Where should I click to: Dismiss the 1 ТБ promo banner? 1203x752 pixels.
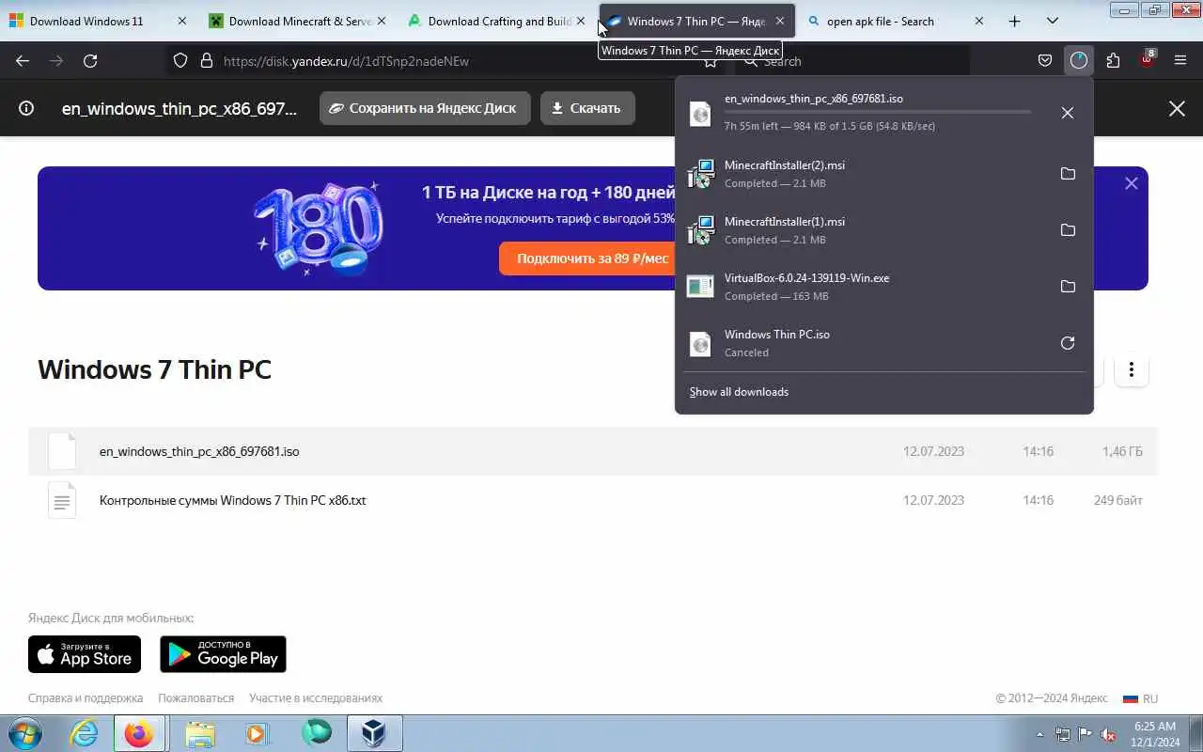[1132, 183]
